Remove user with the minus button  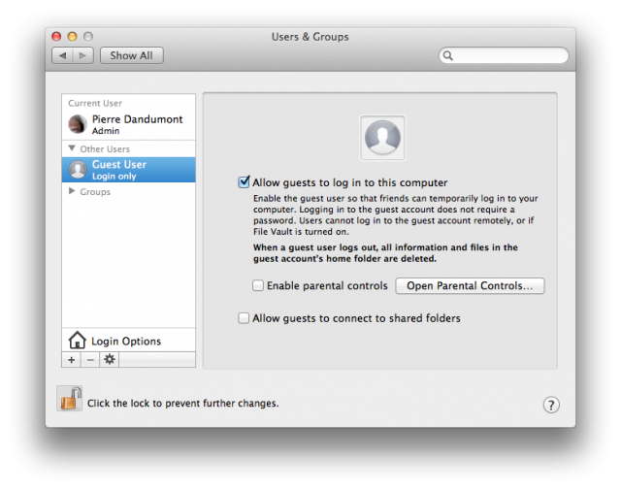click(90, 360)
